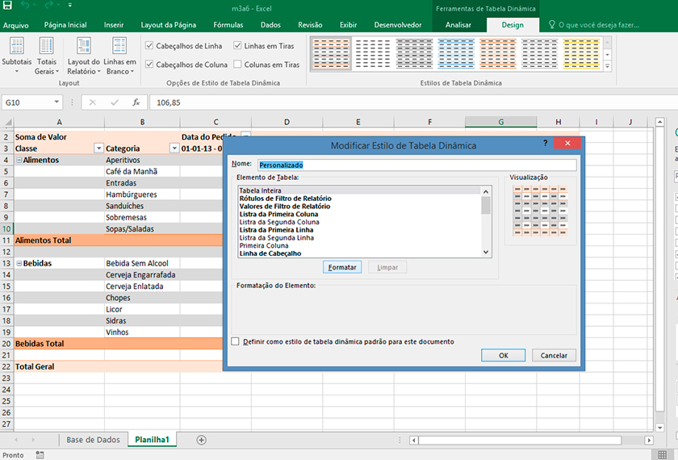Switch to the Analisar tab
This screenshot has height=460, width=678.
(x=458, y=25)
